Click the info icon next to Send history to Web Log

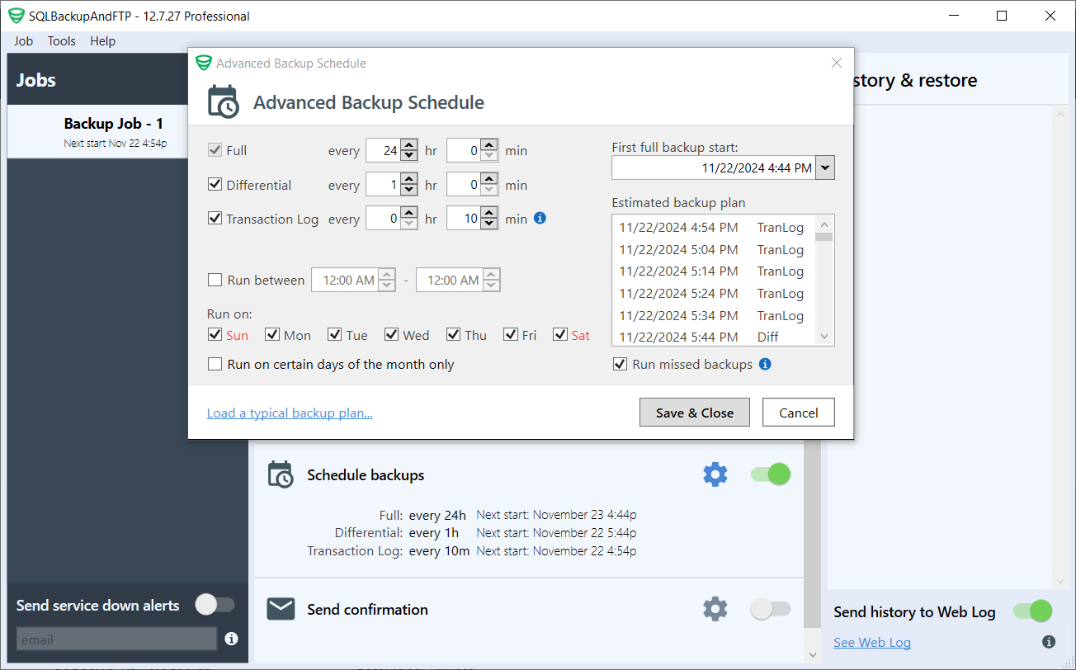tap(1049, 641)
